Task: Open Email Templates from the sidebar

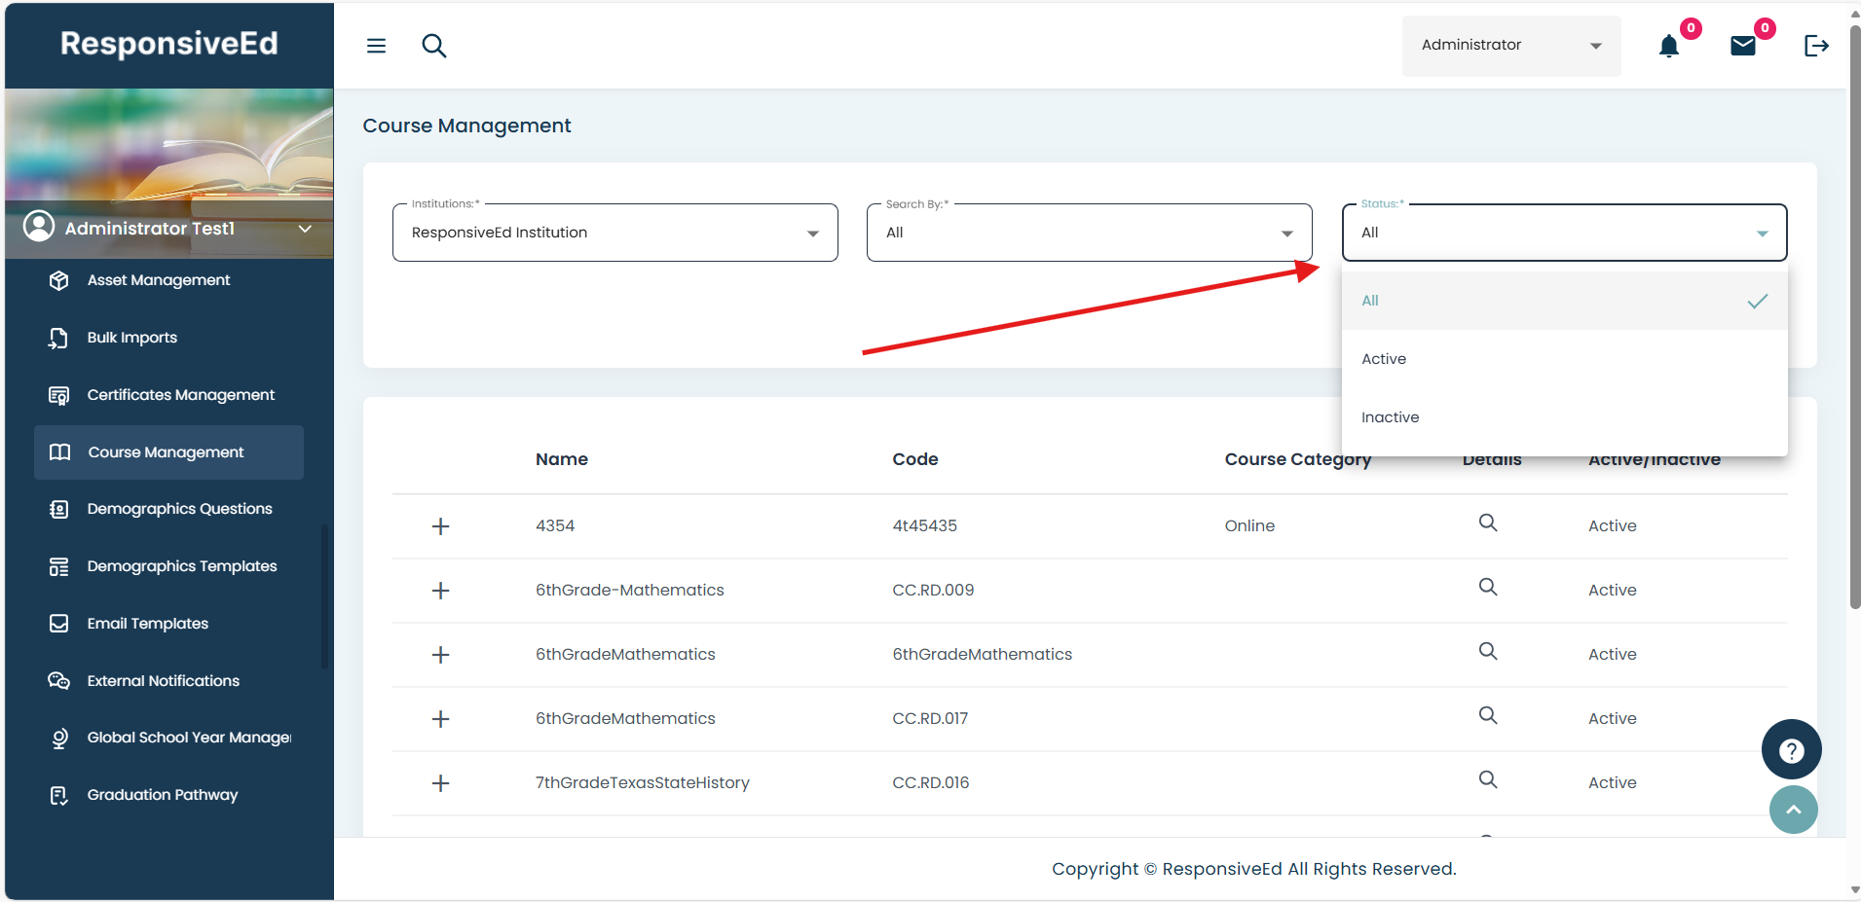Action: pyautogui.click(x=147, y=624)
